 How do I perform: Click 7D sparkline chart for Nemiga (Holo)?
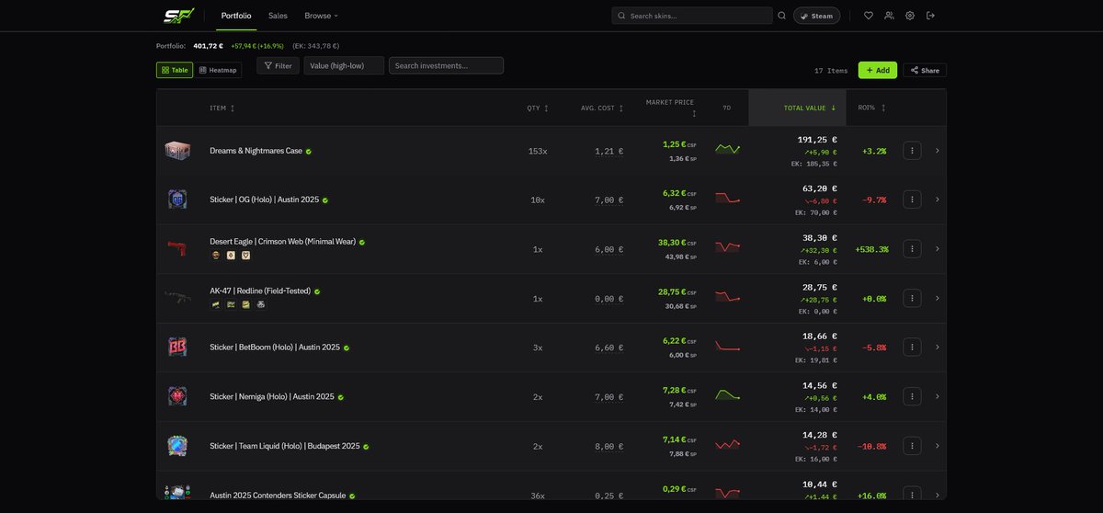tap(728, 395)
